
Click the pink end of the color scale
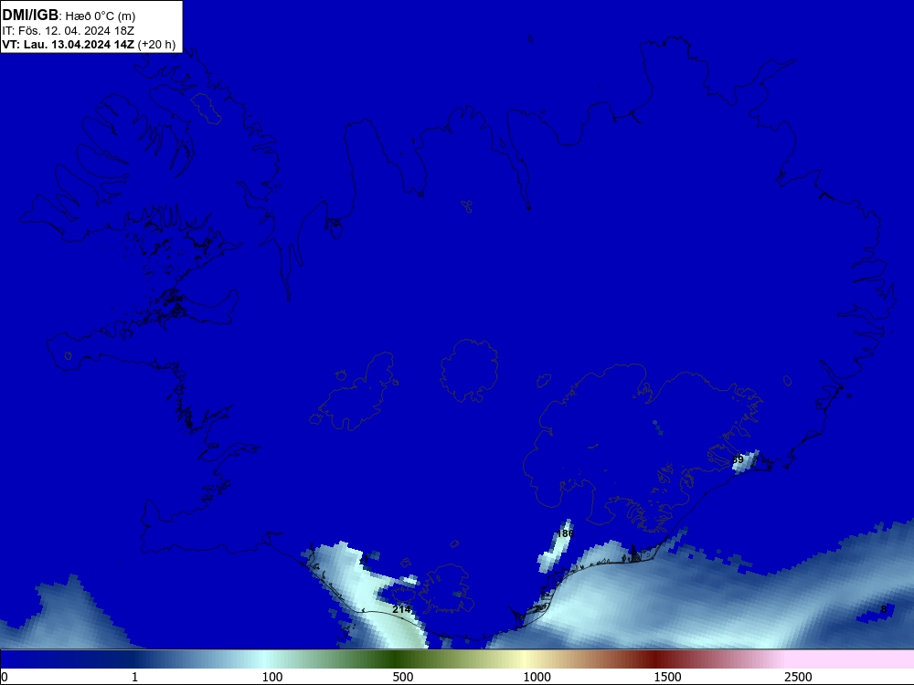click(851, 659)
